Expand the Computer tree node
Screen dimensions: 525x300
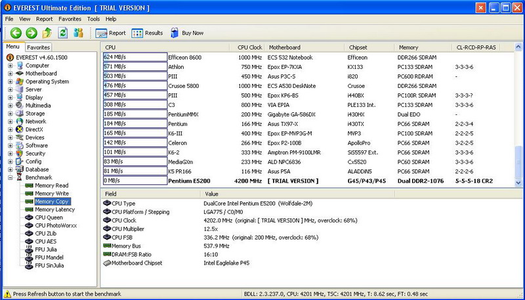[10, 65]
